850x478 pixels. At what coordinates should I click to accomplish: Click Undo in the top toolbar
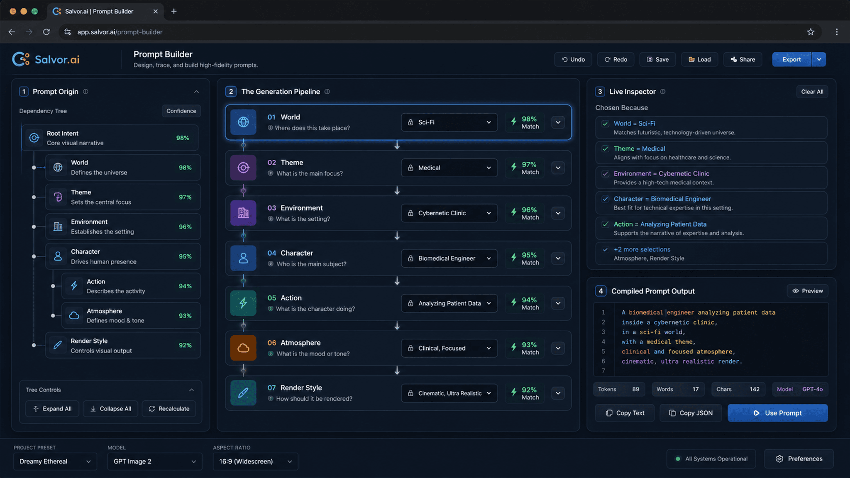[573, 59]
